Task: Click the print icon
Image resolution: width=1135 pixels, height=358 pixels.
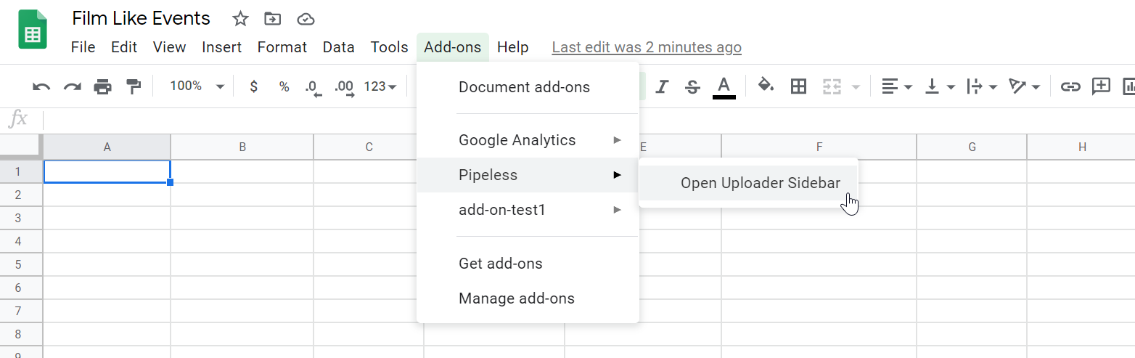Action: coord(103,87)
